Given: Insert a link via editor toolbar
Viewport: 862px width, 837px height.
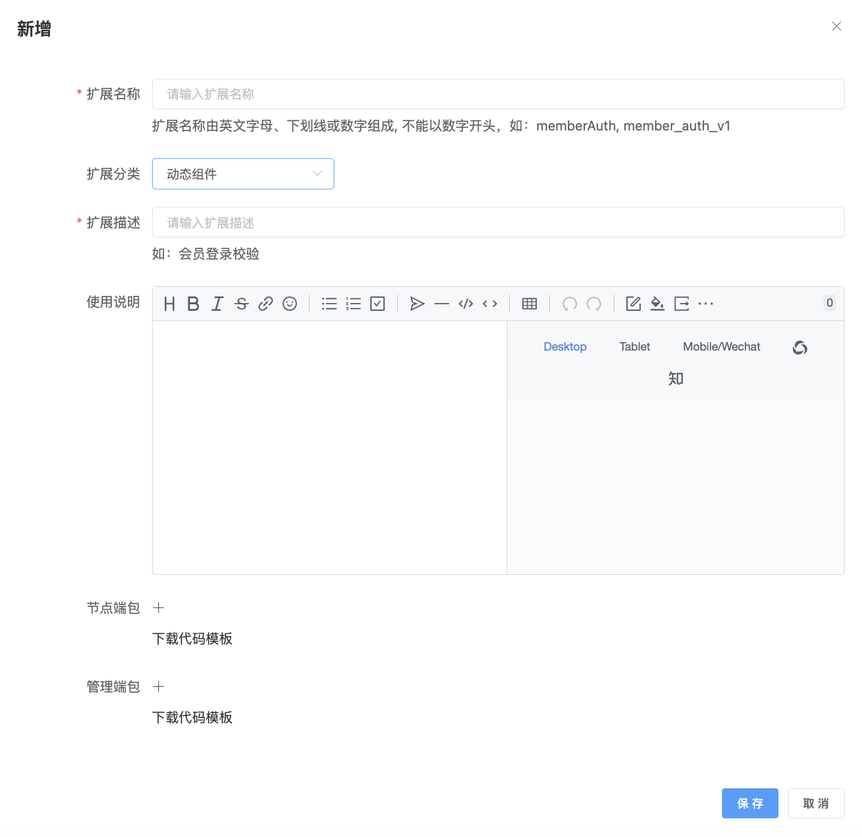Looking at the screenshot, I should (266, 304).
